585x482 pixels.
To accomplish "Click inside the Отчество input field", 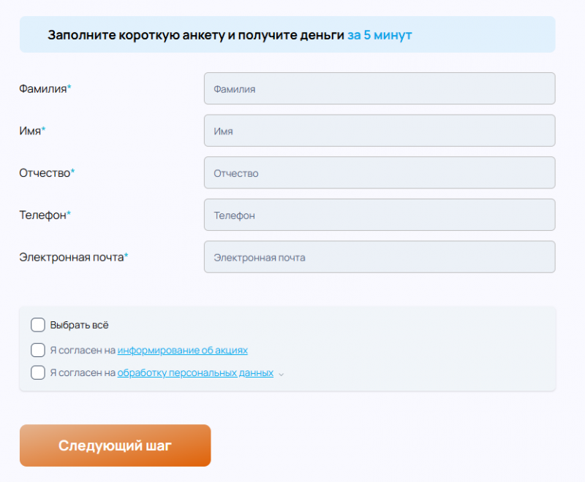I will pyautogui.click(x=379, y=172).
